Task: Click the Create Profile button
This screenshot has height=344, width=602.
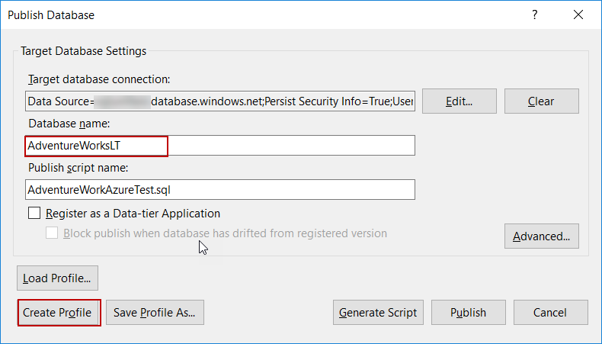Action: click(57, 312)
